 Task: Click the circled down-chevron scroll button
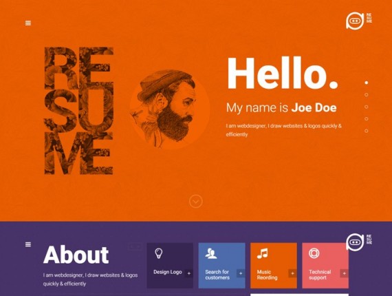(x=196, y=201)
